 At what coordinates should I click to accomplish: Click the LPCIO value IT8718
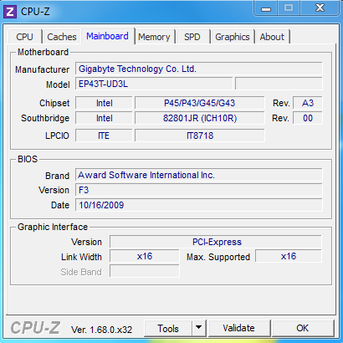200,136
